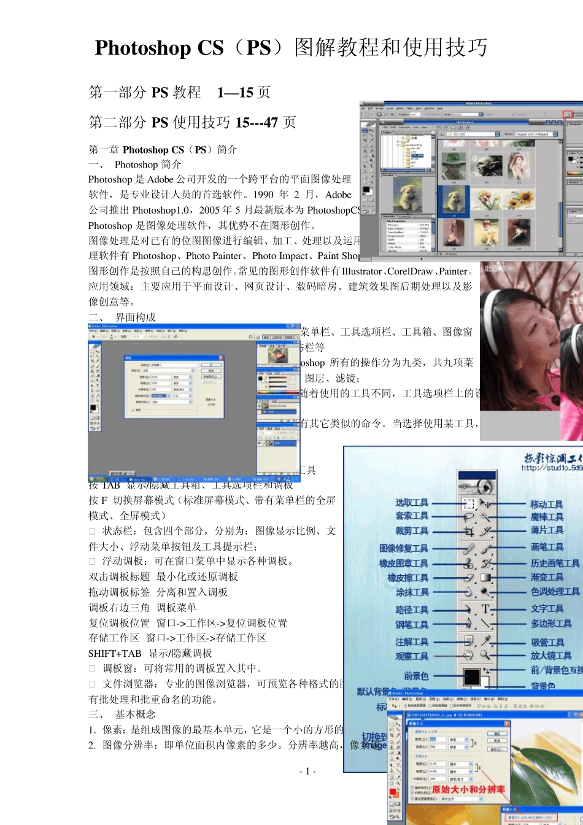583x825 pixels.
Task: Enable the second Move options bar checkbox, 自动选择组
Action: click(430, 706)
